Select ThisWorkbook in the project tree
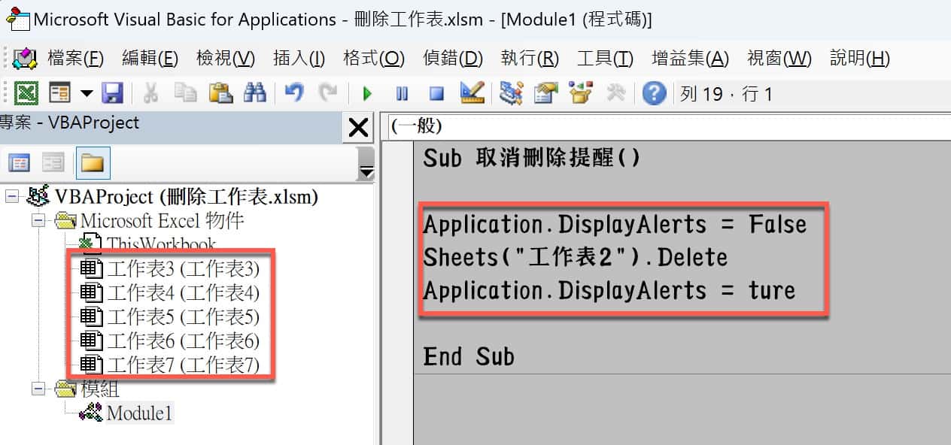Screen dimensions: 951x445 click(161, 244)
